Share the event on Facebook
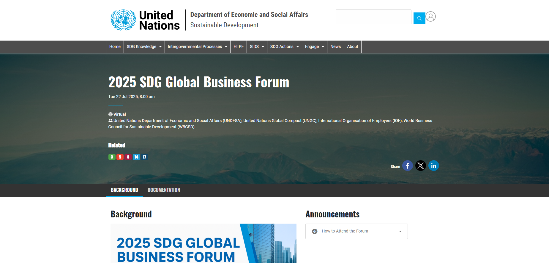The image size is (549, 263). point(407,166)
